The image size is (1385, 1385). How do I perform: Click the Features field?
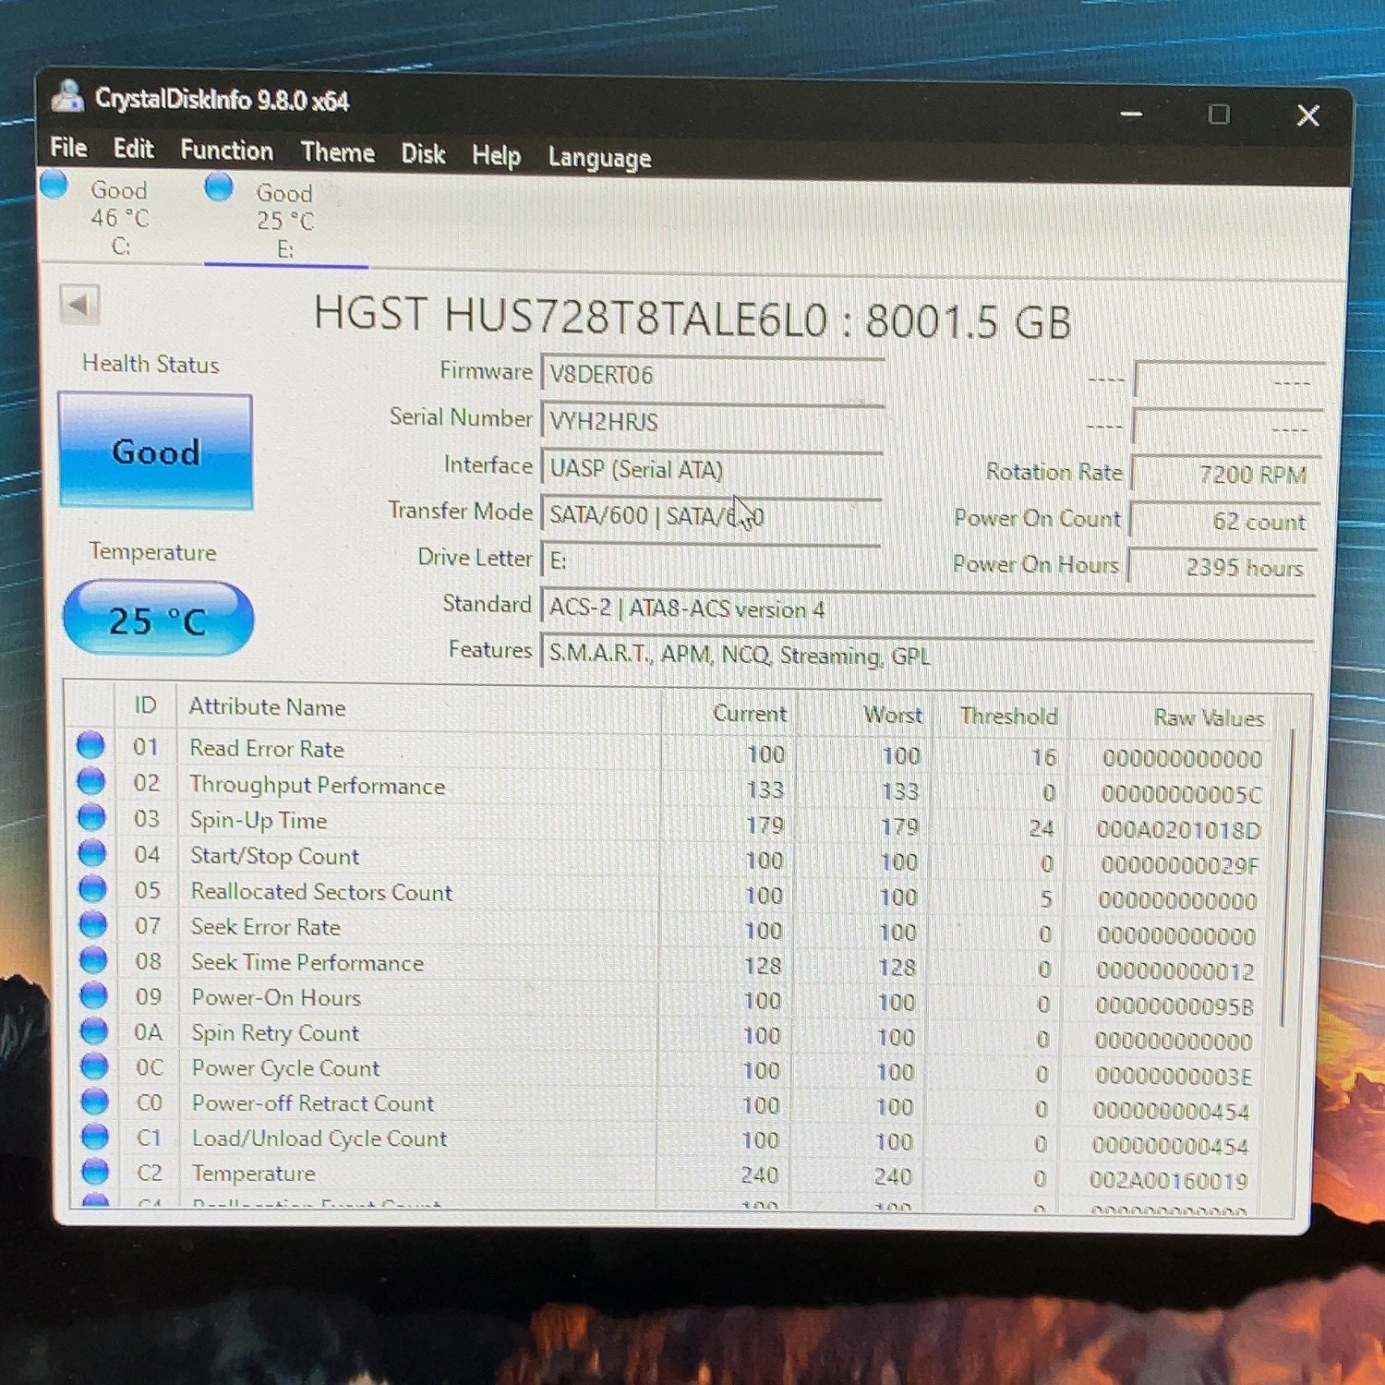(x=927, y=656)
